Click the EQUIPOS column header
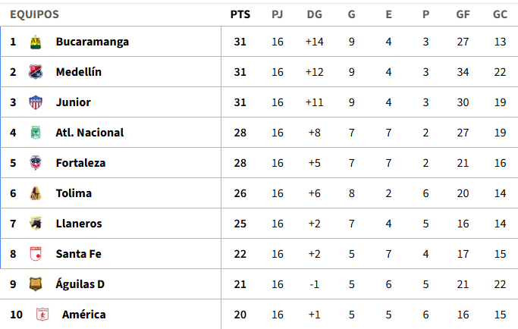Viewport: 518px width, 329px height. point(34,14)
